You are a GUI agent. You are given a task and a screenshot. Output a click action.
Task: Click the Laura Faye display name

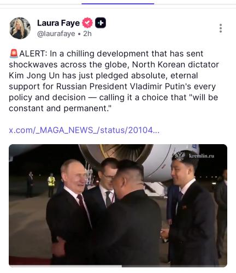pos(58,23)
